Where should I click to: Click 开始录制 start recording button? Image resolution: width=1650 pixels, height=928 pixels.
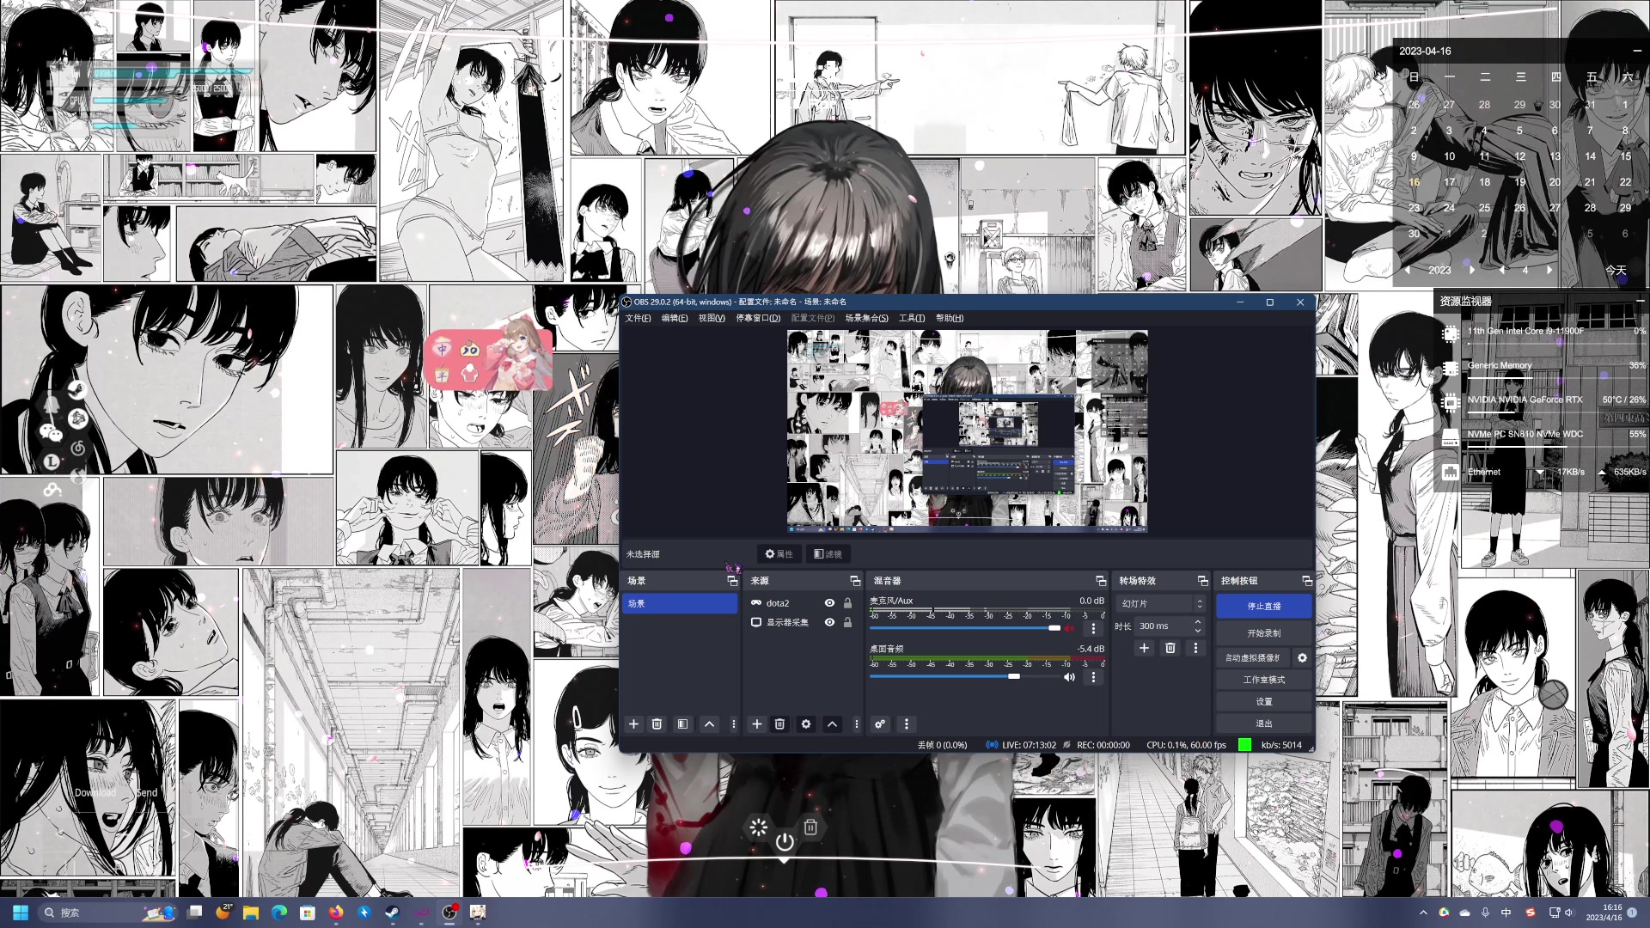[x=1264, y=633]
